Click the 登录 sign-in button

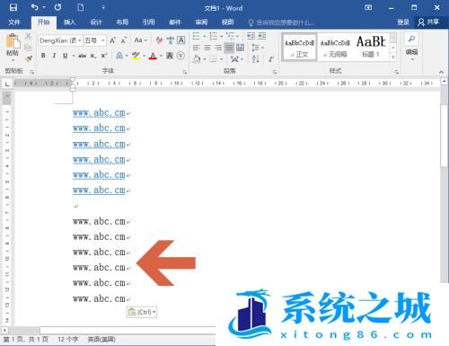(x=403, y=22)
